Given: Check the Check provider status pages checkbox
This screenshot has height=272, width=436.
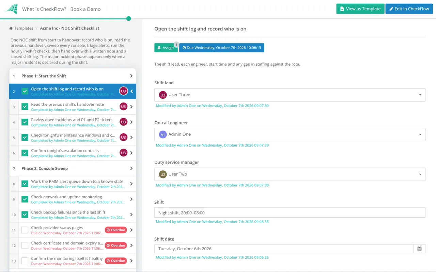Looking at the screenshot, I should pyautogui.click(x=25, y=230).
